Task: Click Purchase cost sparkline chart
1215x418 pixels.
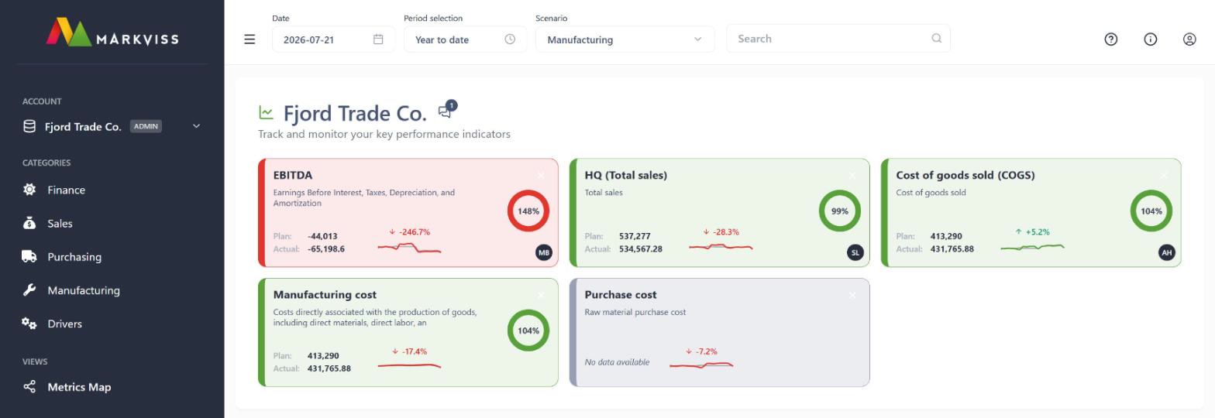Action: 701,365
